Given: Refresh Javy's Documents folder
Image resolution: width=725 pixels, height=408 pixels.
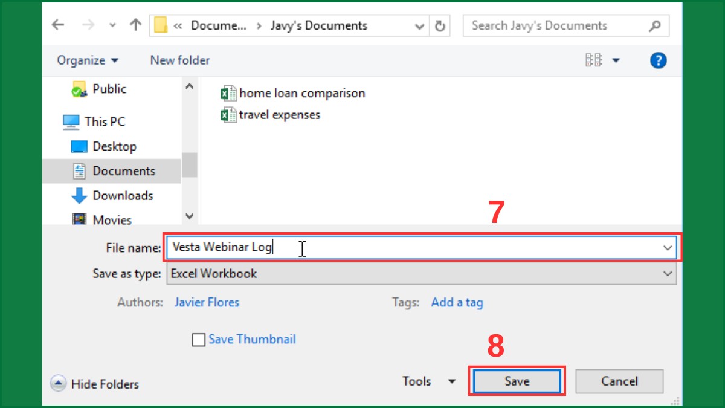Looking at the screenshot, I should (440, 25).
